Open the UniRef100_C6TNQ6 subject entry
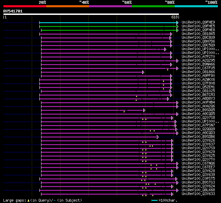This screenshot has height=203, width=221. tap(198, 164)
